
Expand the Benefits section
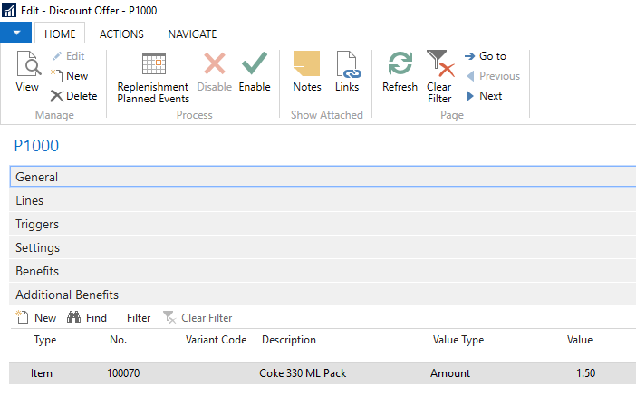click(323, 271)
